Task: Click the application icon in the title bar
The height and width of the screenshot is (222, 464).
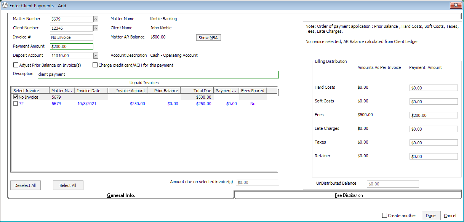Action: click(x=5, y=5)
